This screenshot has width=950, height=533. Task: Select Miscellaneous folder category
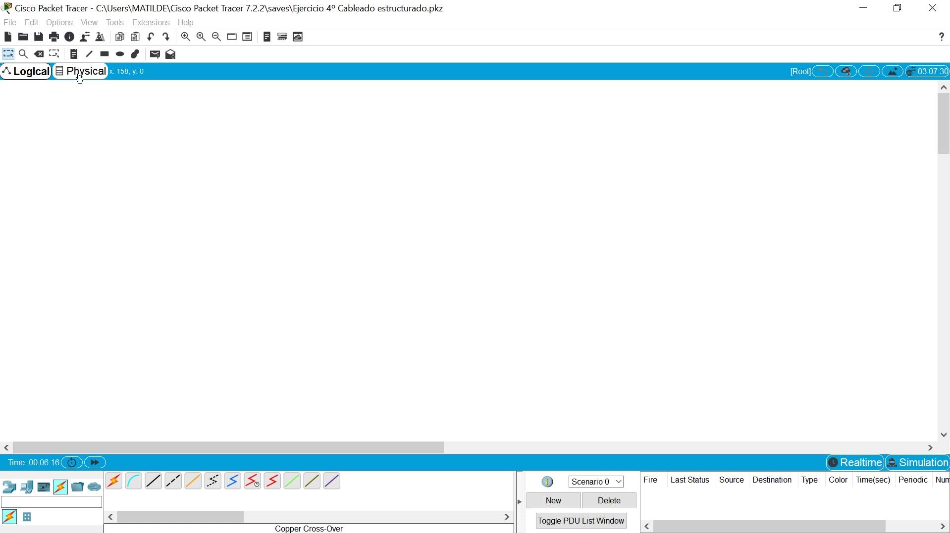point(78,487)
